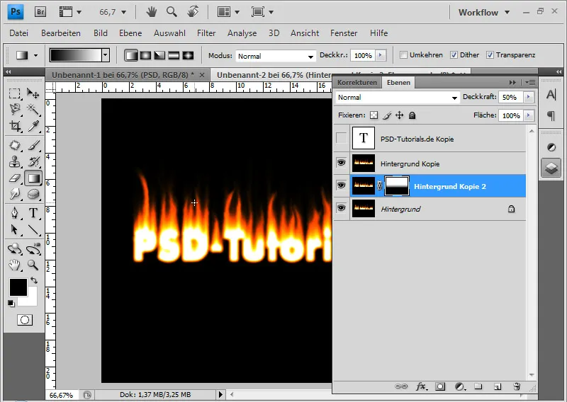567x402 pixels.
Task: Launch Adobe Bridge
Action: 40,12
